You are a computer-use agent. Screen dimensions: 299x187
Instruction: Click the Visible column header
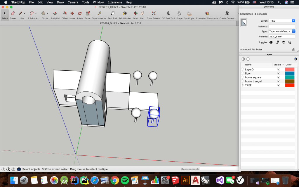[x=278, y=65]
